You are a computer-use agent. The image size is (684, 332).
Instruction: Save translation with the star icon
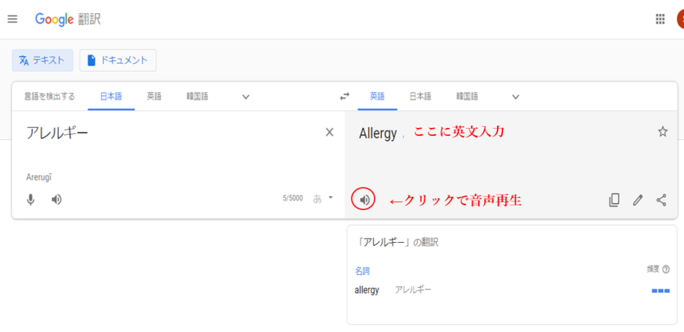coord(663,131)
